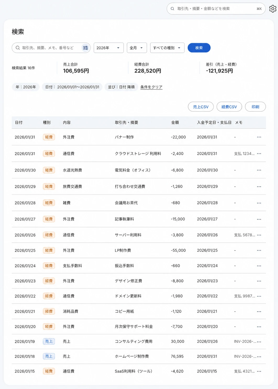Click the 日付 column header
Viewport: 278px width, 389px height.
(x=19, y=122)
